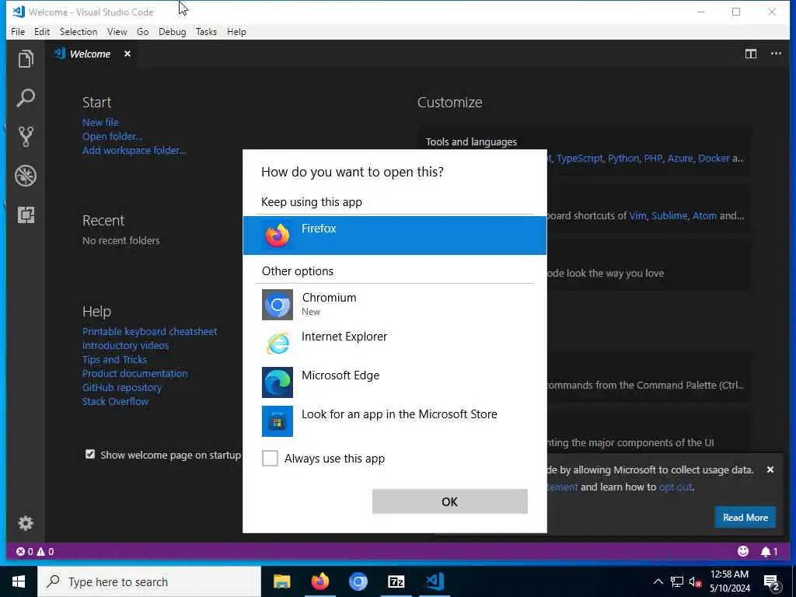796x597 pixels.
Task: Open Tips and Tricks link
Action: point(114,359)
